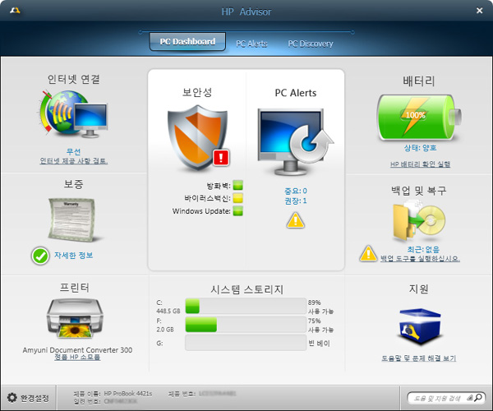Click the Windows Update green status indicator
This screenshot has width=493, height=411.
point(238,210)
